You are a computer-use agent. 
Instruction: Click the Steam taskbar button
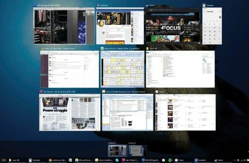coord(219,160)
